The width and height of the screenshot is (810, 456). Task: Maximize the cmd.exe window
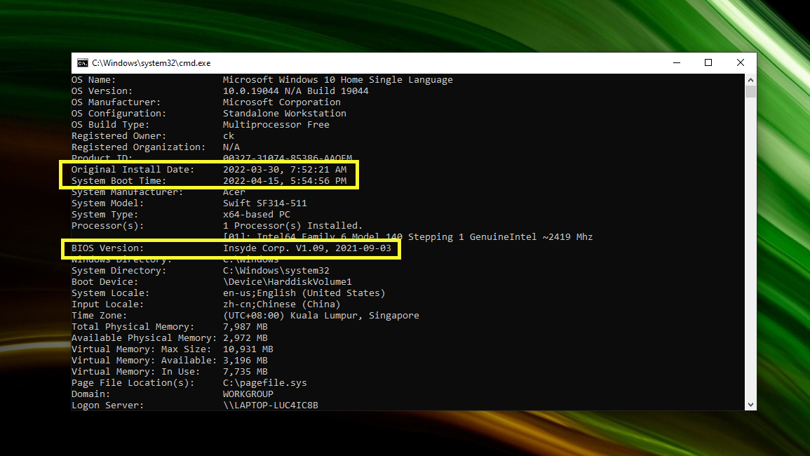(708, 63)
